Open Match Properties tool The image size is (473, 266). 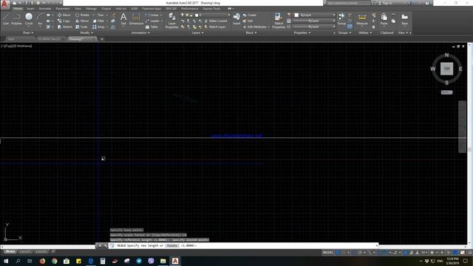pos(279,21)
